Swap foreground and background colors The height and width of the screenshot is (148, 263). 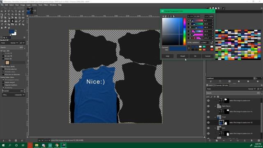tap(16, 31)
